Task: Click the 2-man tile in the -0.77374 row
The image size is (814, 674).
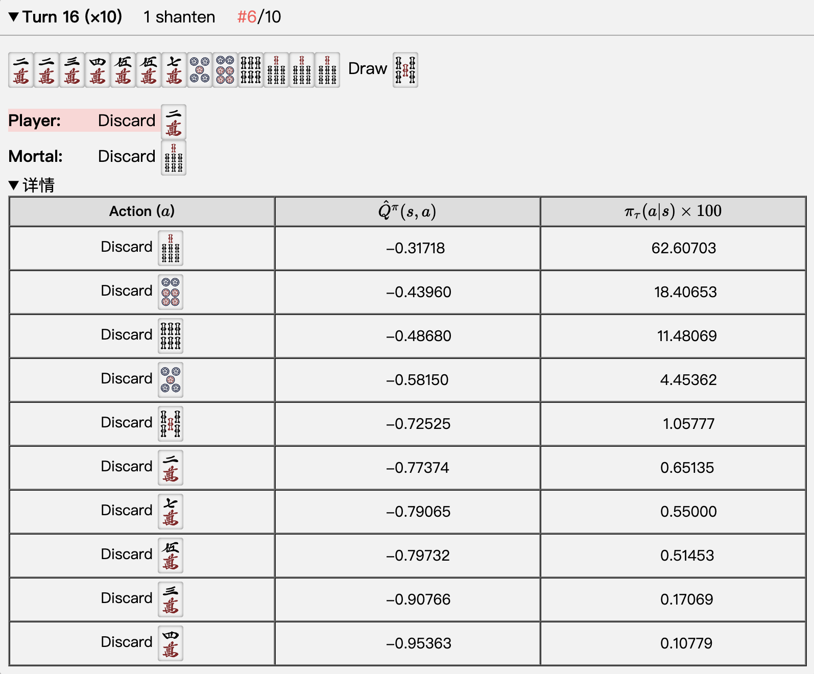Action: click(171, 468)
